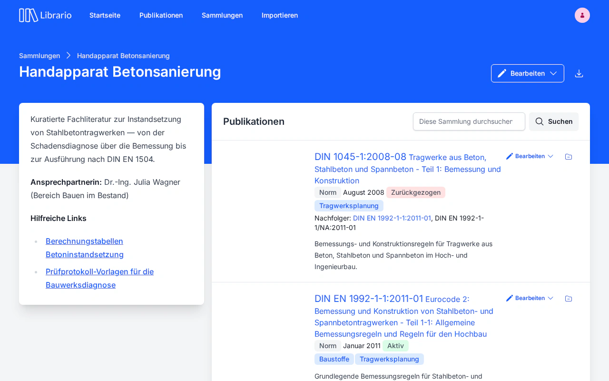
Task: Click Handapparat Betonsanierung breadcrumb
Action: coord(123,56)
